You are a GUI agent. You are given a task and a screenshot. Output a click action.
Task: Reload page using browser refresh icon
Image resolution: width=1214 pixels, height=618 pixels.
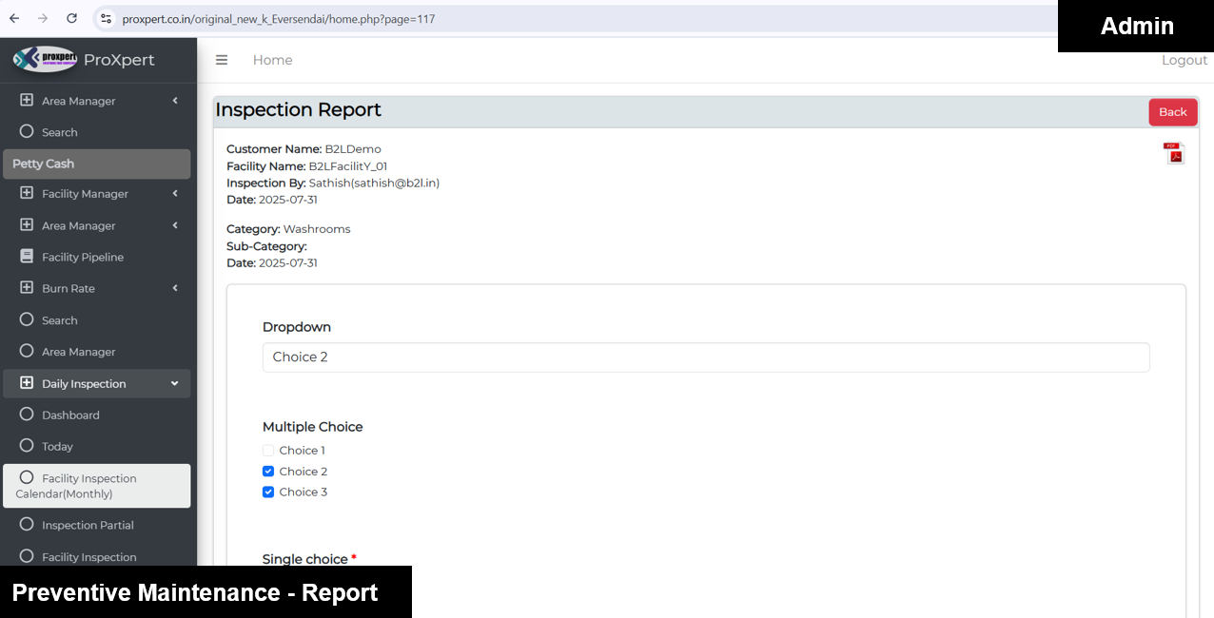(71, 18)
